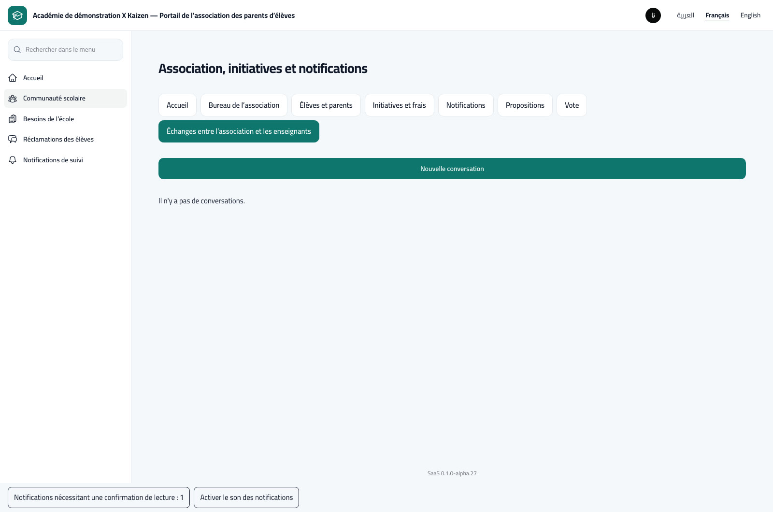The height and width of the screenshot is (512, 773).
Task: Select the Propositions tab
Action: (x=525, y=105)
